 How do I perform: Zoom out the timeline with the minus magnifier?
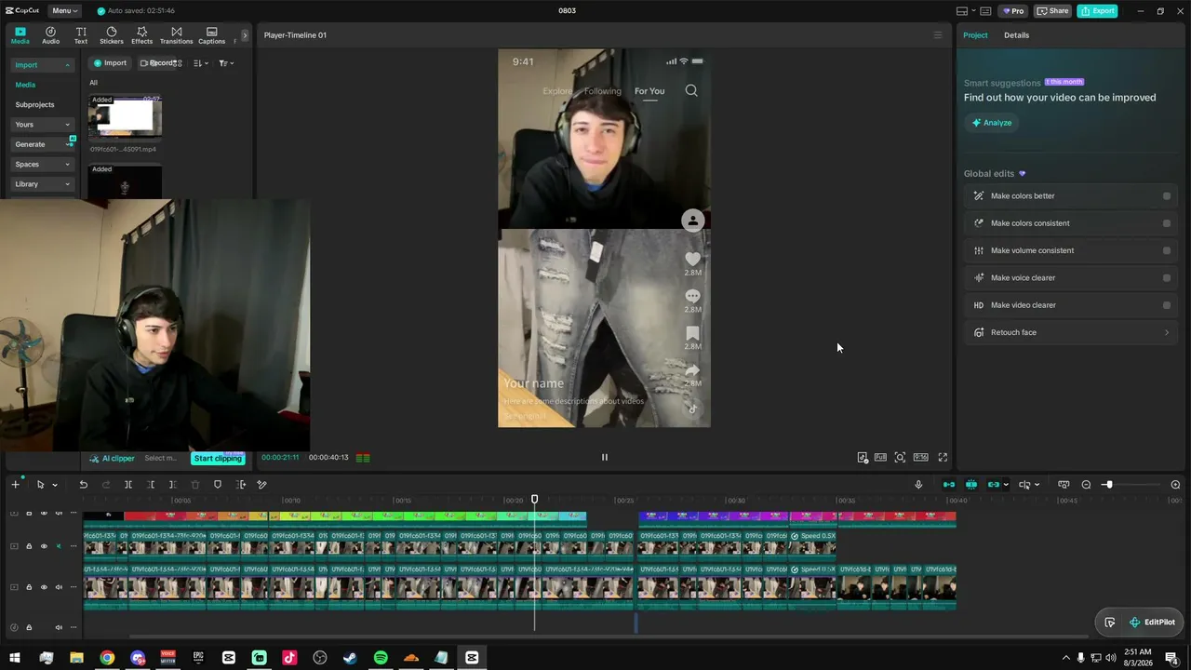tap(1086, 485)
